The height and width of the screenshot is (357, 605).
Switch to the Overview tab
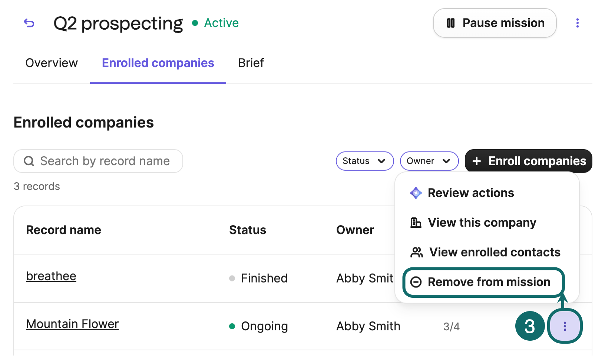52,63
